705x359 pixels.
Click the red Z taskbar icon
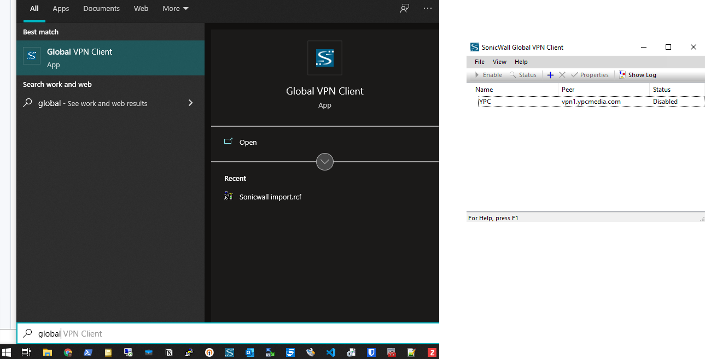tap(432, 352)
